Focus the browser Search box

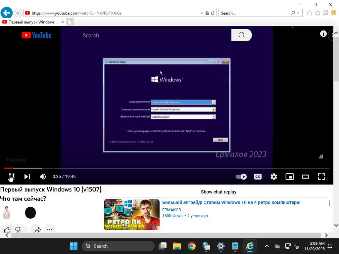coord(254,13)
